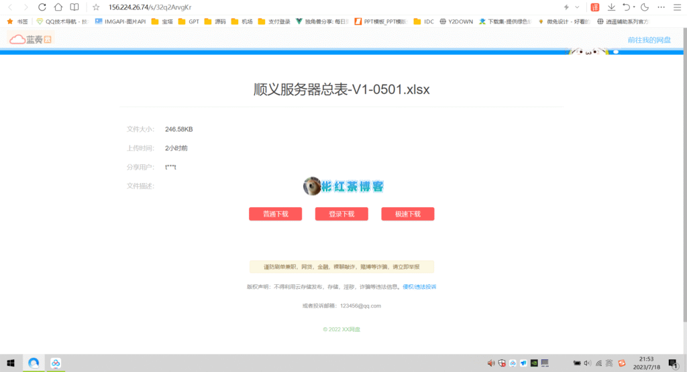
Task: Expand the undo icon's small dropdown arrow
Action: 634,7
